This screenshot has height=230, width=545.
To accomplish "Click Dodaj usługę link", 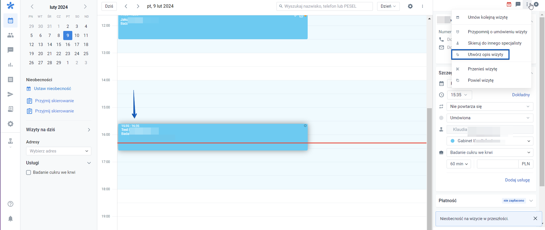I will [x=517, y=180].
